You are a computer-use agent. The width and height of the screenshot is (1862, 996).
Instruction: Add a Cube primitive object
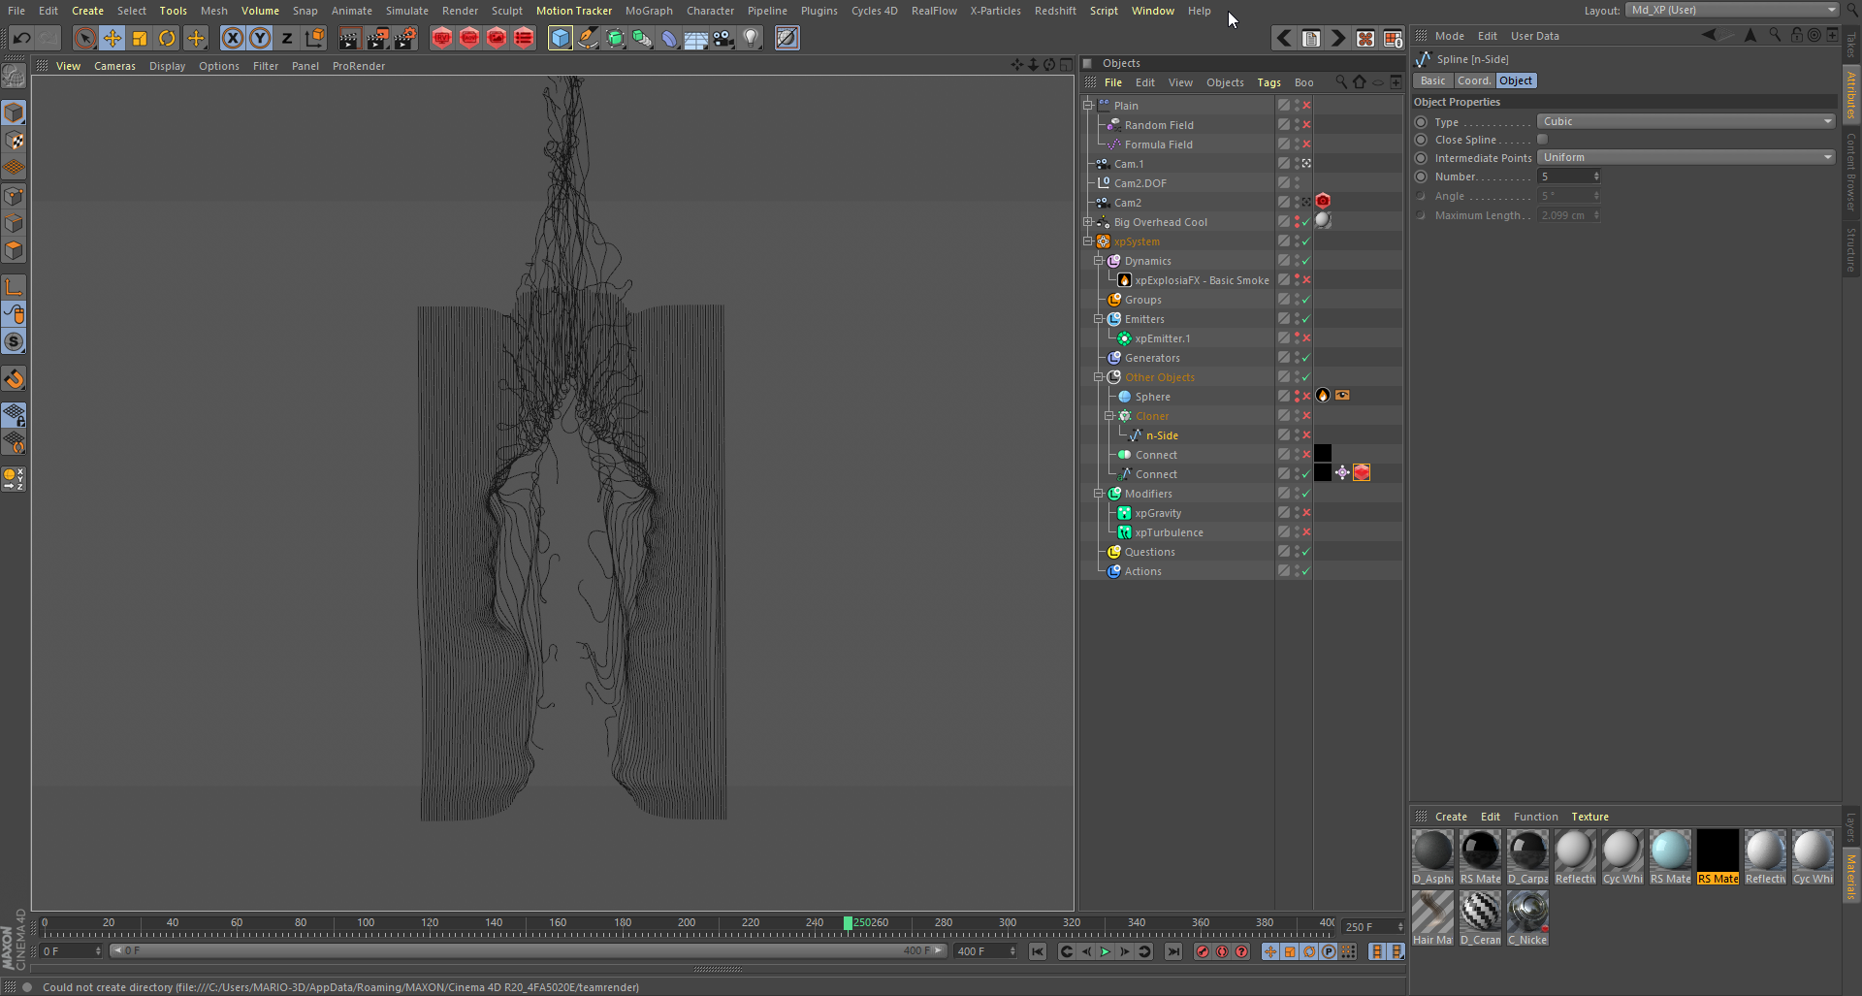point(561,38)
